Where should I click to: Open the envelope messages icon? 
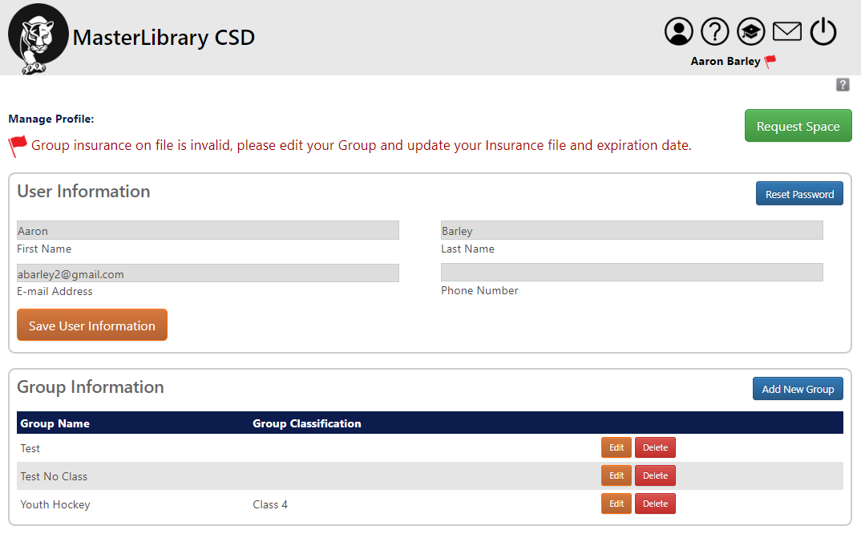click(787, 31)
